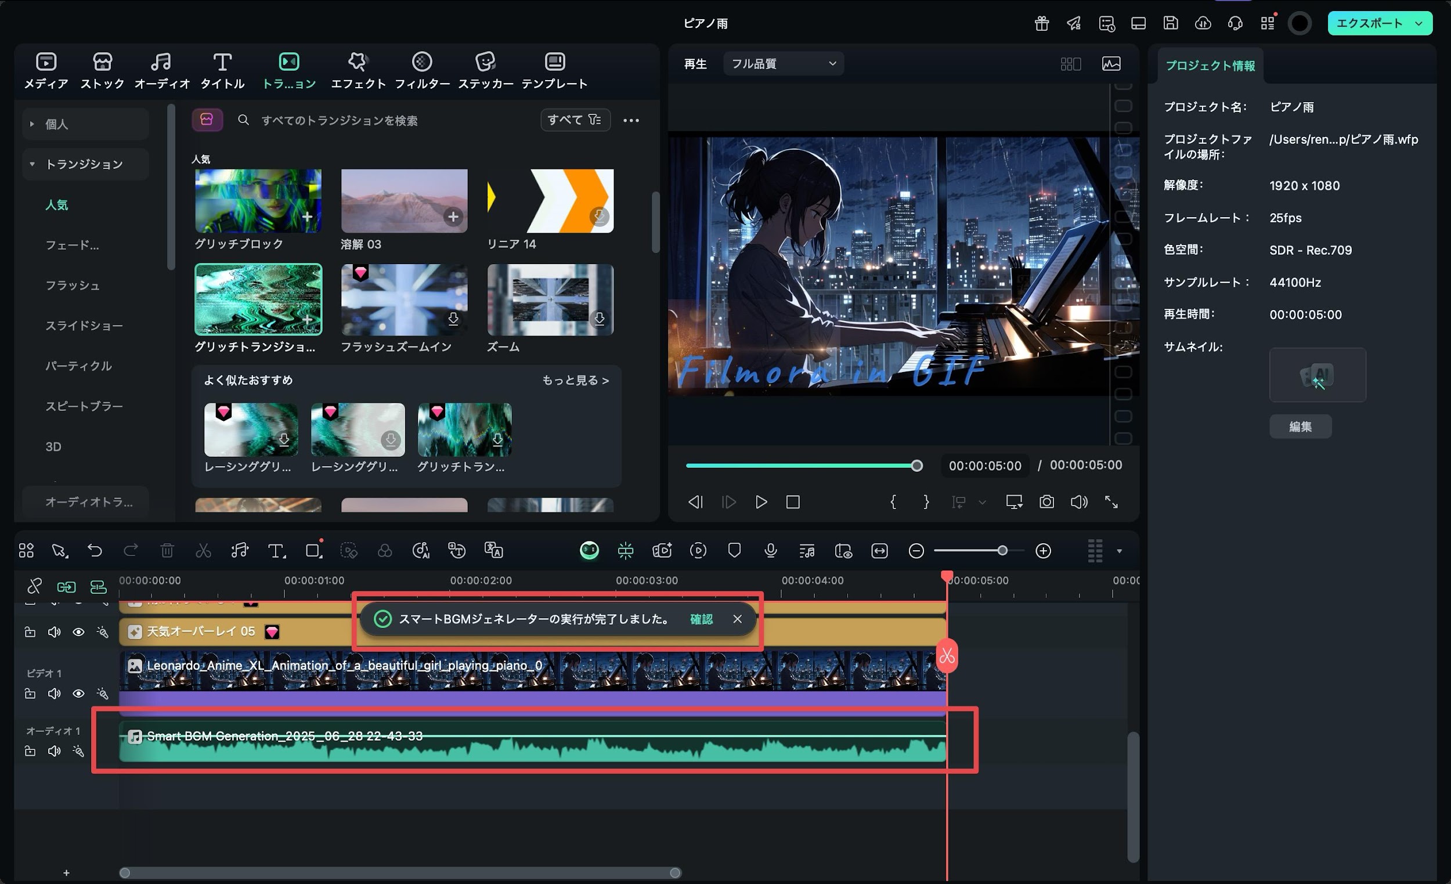Viewport: 1451px width, 884px height.
Task: Select the フラッシュ transition category
Action: coord(73,285)
